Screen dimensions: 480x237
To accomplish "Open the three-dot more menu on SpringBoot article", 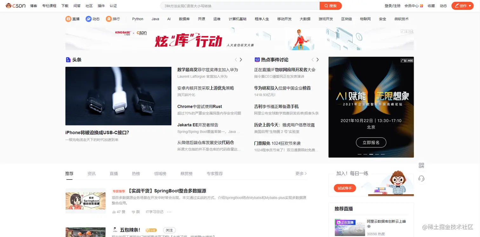I will point(169,212).
